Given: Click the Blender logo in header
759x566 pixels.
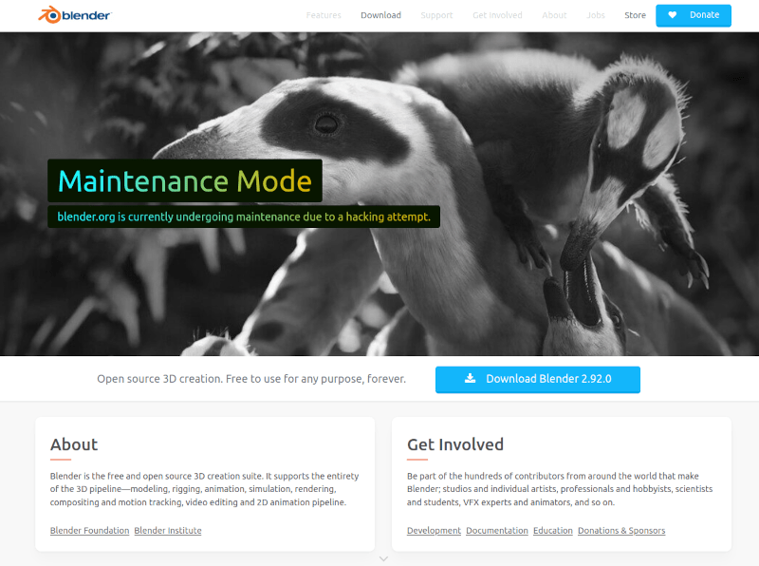Looking at the screenshot, I should coord(75,15).
